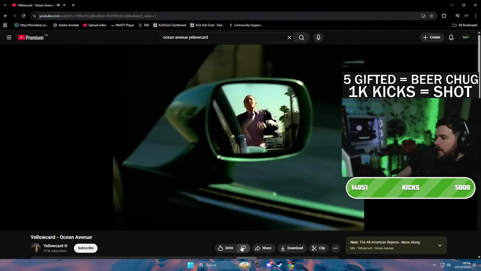Open a new browser tab
This screenshot has height=271, width=481.
pyautogui.click(x=73, y=5)
